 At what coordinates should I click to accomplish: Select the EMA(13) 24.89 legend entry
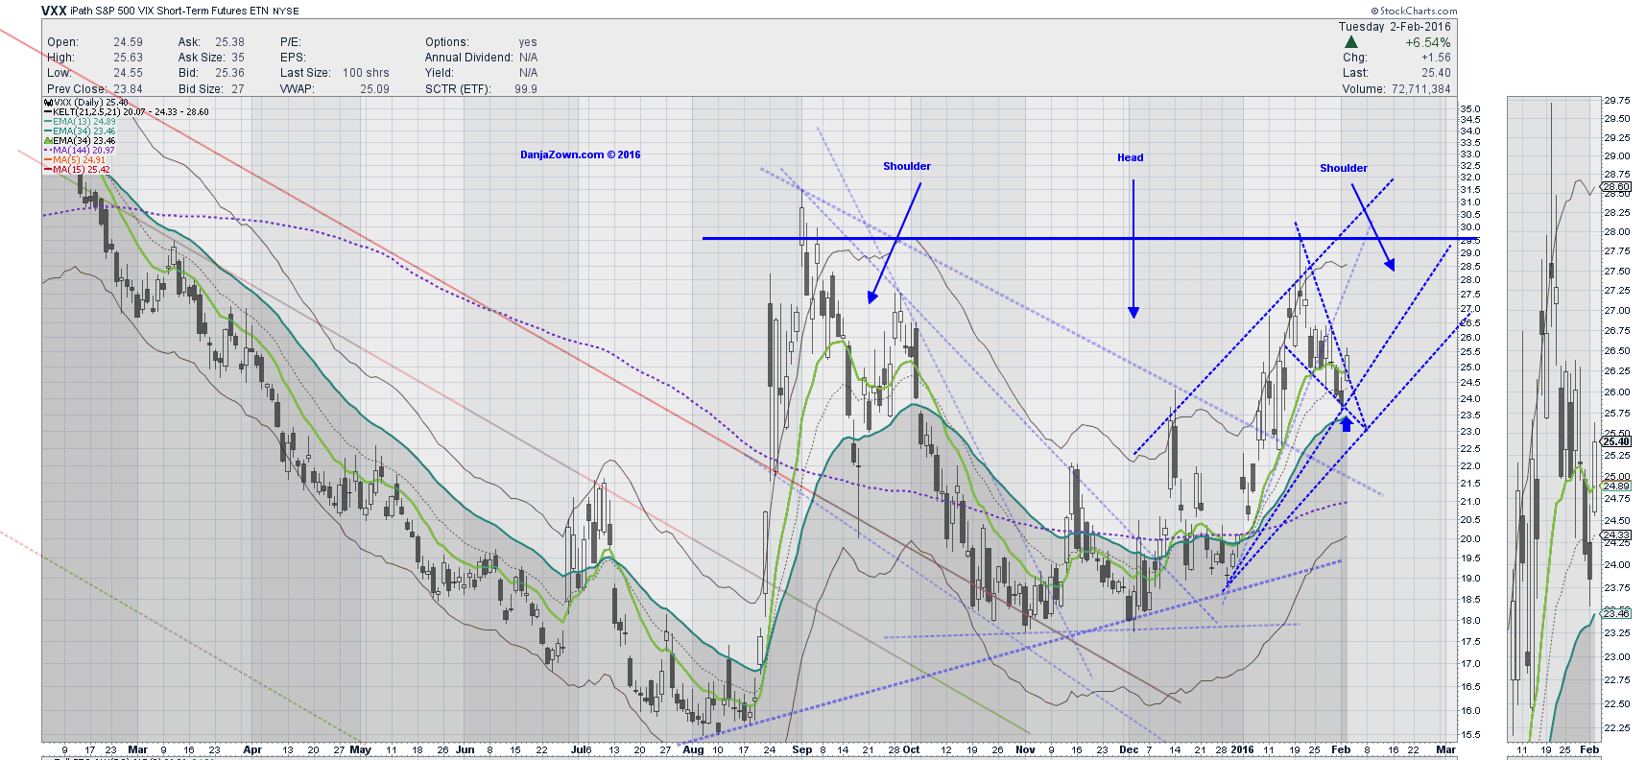pyautogui.click(x=80, y=121)
